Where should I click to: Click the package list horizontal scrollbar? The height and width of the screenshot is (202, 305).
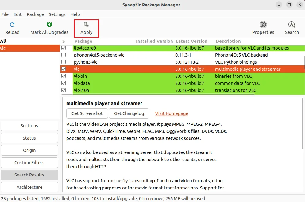158,94
